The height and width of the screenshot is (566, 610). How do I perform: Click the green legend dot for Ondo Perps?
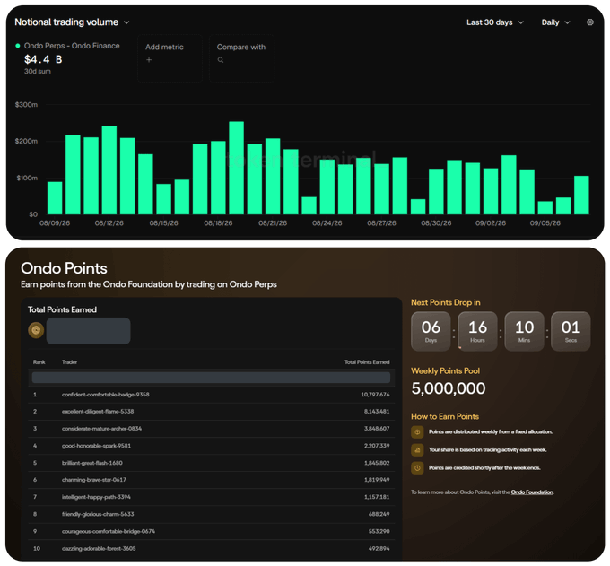click(18, 46)
